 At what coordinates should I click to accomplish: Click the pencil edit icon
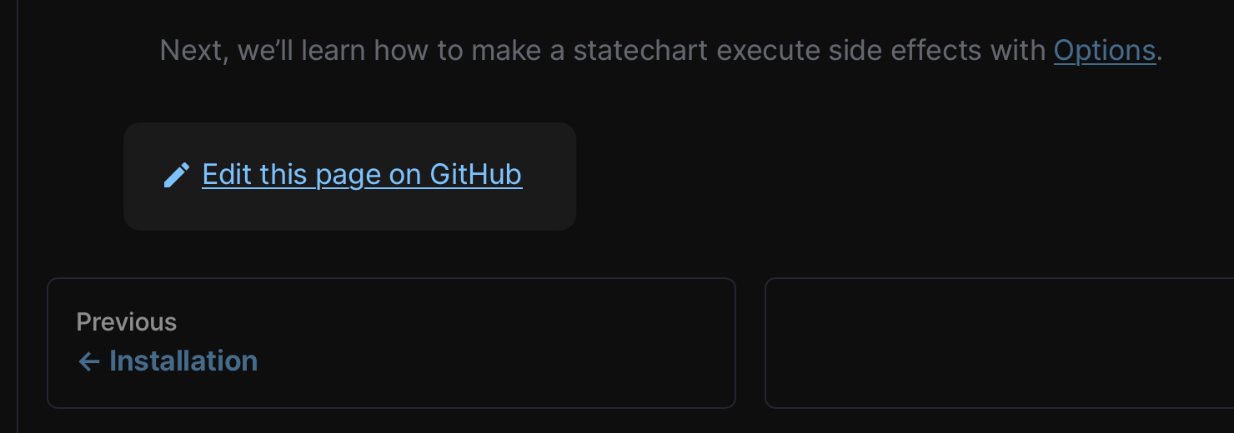176,176
